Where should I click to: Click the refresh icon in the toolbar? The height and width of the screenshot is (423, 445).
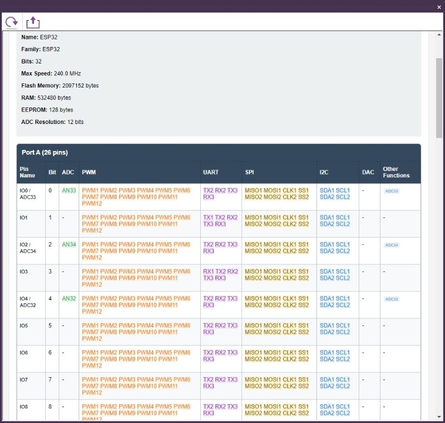[11, 22]
